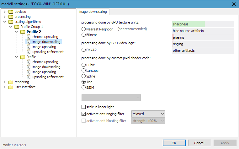
Task: Click the rendering folder icon
Action: (11, 82)
